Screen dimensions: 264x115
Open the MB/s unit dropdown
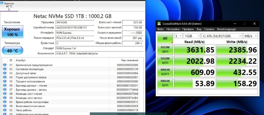pos(250,36)
